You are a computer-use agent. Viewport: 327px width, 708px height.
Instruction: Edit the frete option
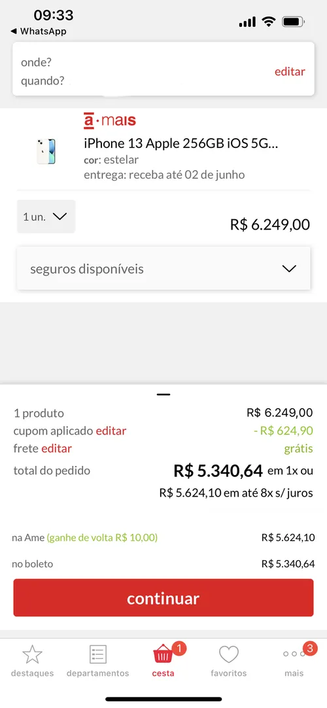pos(56,448)
